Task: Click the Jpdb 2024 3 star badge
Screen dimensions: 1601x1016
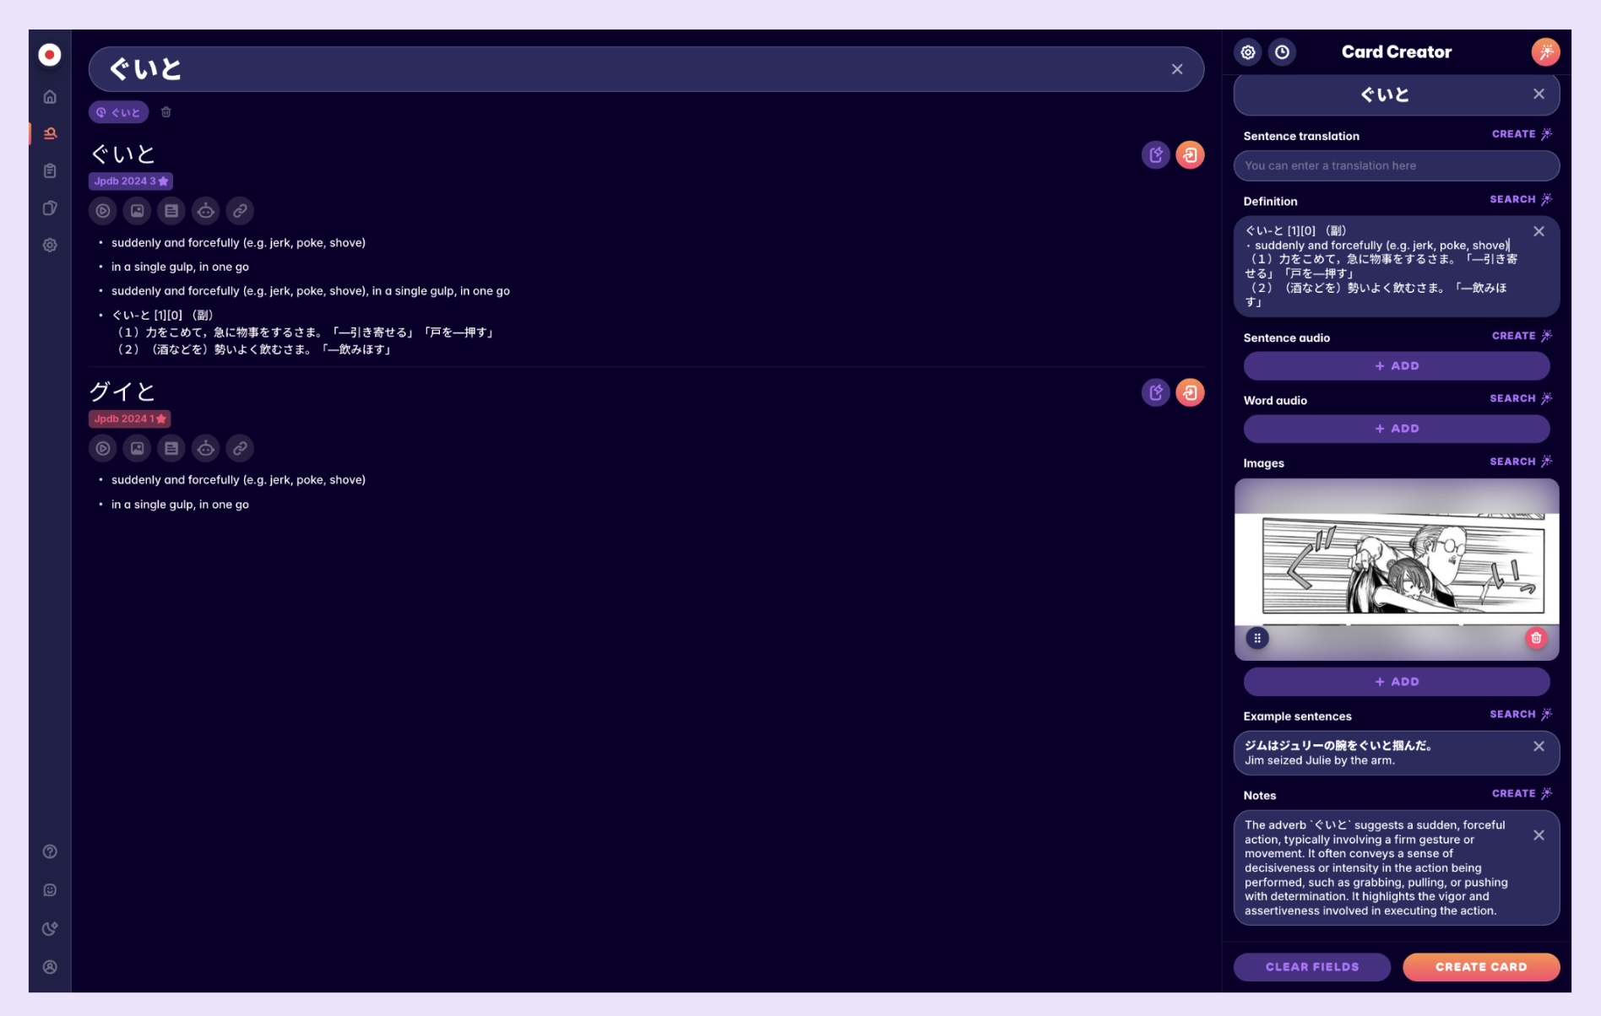Action: pyautogui.click(x=131, y=181)
